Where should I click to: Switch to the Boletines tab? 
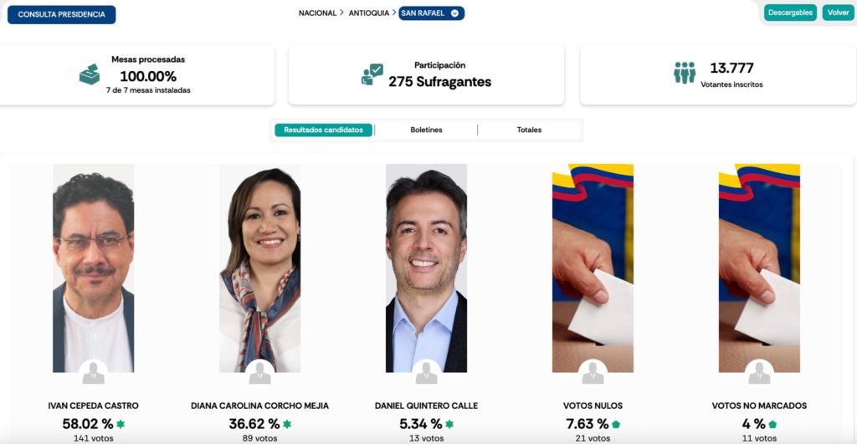click(426, 130)
